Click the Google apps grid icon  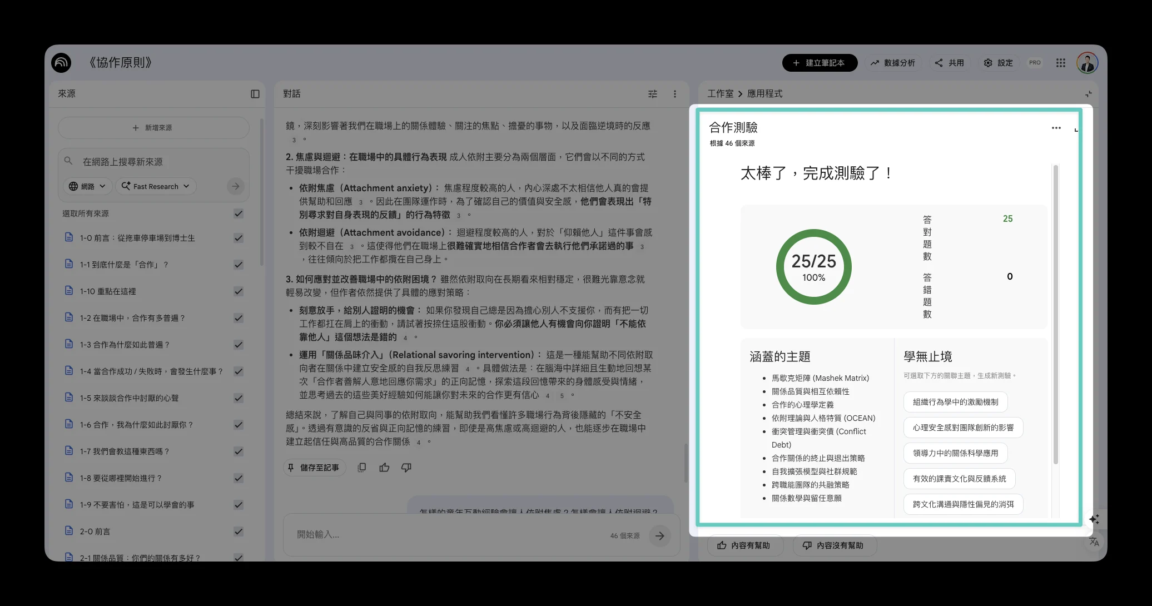pyautogui.click(x=1061, y=63)
